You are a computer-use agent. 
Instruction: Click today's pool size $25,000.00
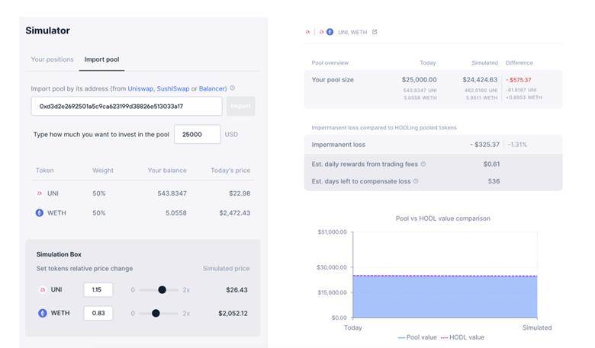pos(420,80)
